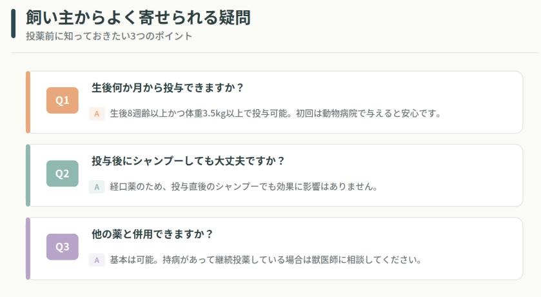Click the answer about 生後8週齢以上 and 体重3.5kg
541x297 pixels.
(x=275, y=114)
